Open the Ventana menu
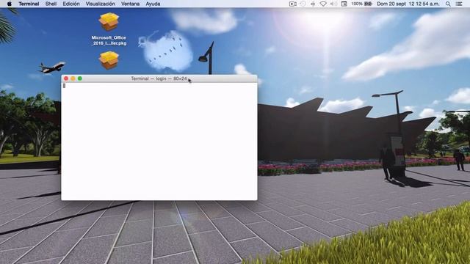Screen dimensions: 470x264 (131, 4)
